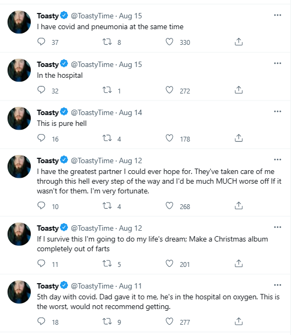Reply to the "This is pure hell" tweet
The width and height of the screenshot is (293, 335).
[x=41, y=138]
